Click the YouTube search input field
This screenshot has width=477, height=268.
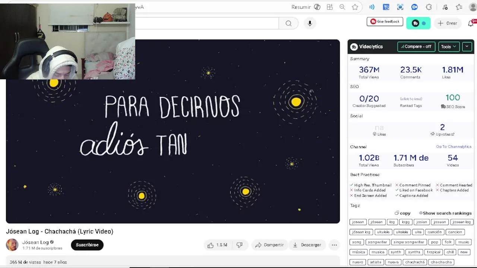click(x=207, y=23)
